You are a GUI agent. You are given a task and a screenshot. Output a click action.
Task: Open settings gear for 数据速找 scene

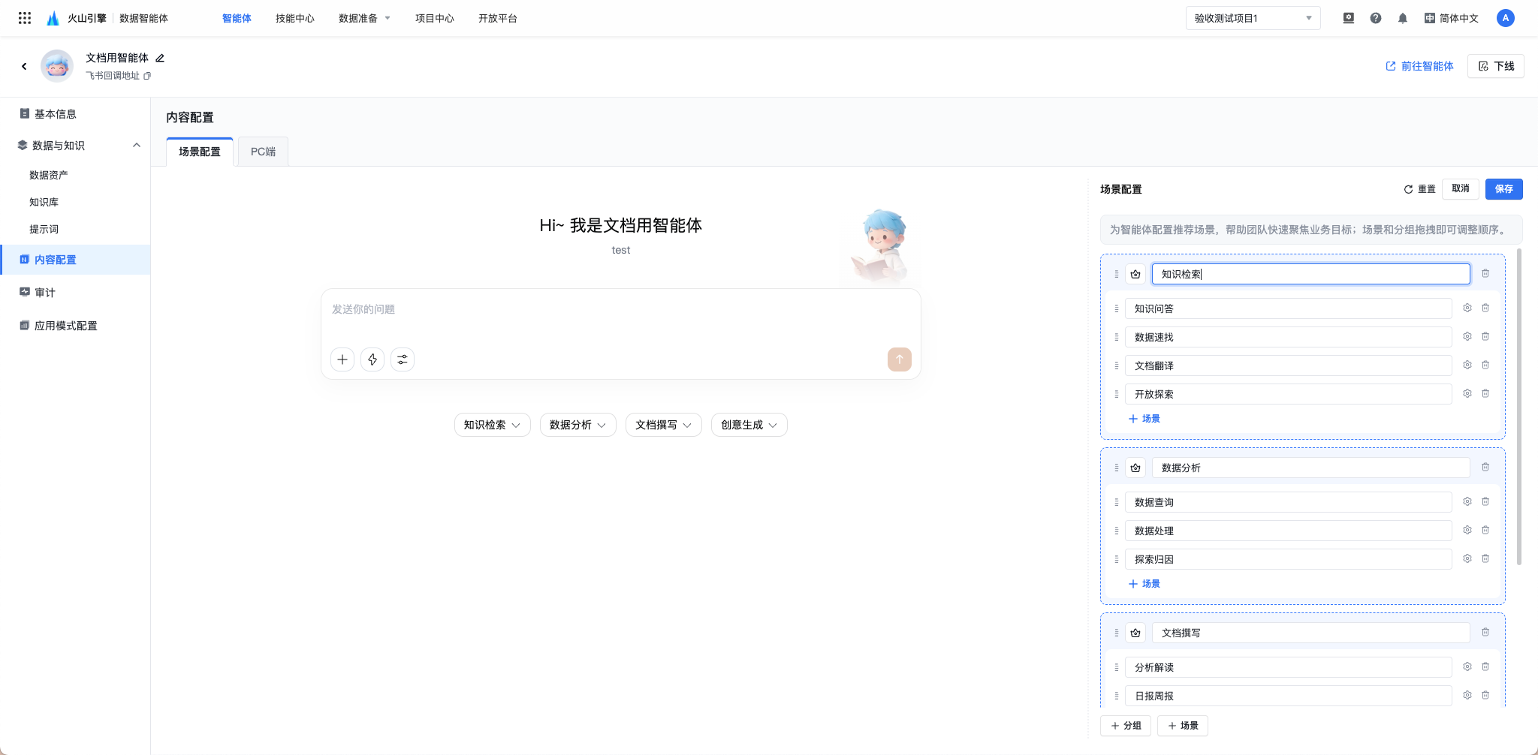click(x=1467, y=336)
